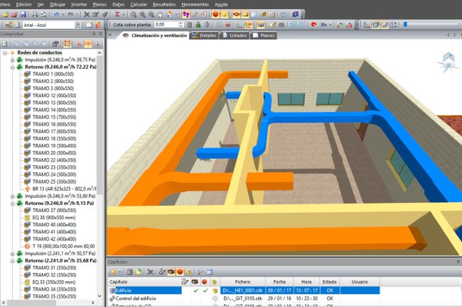Switch to the Listados tab

tap(237, 35)
